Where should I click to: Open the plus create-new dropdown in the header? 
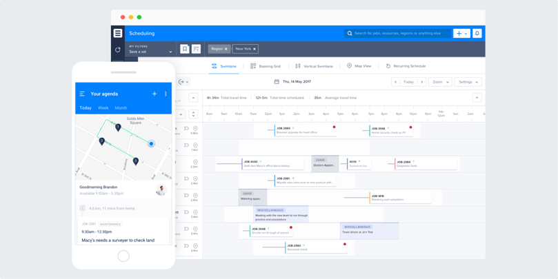(461, 33)
